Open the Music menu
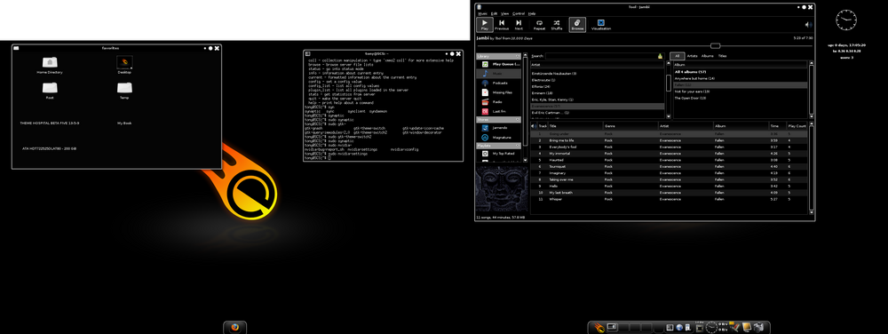The width and height of the screenshot is (888, 334). [482, 13]
